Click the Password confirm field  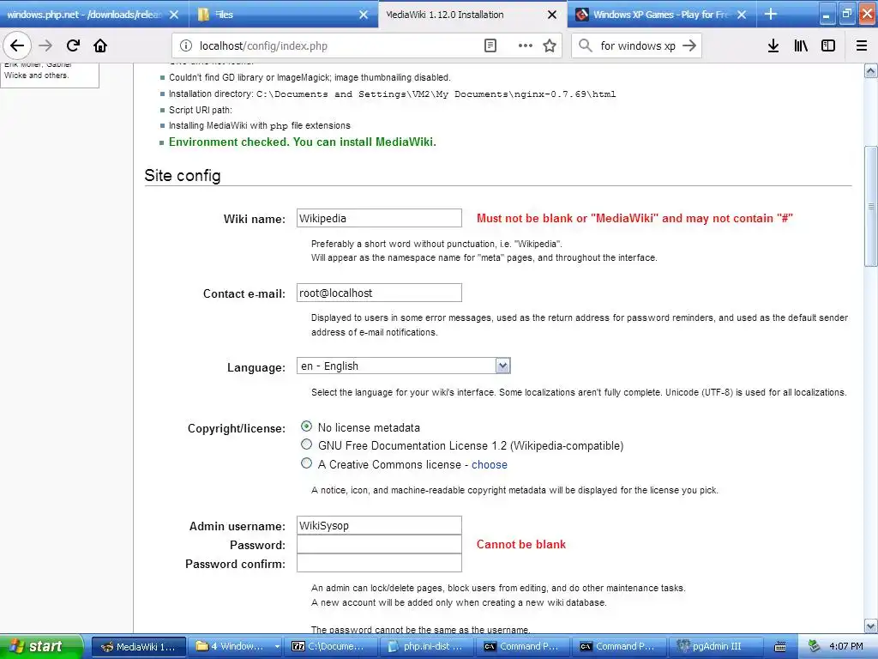point(379,563)
